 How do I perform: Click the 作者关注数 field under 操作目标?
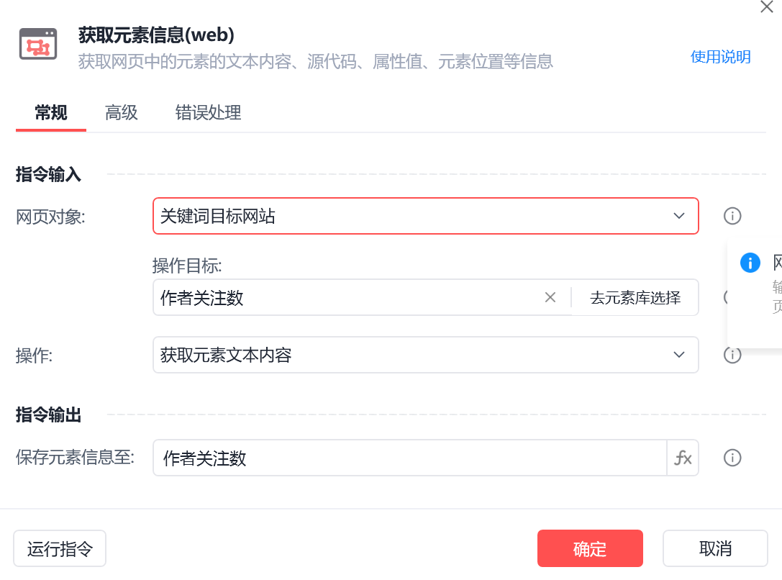pyautogui.click(x=345, y=298)
